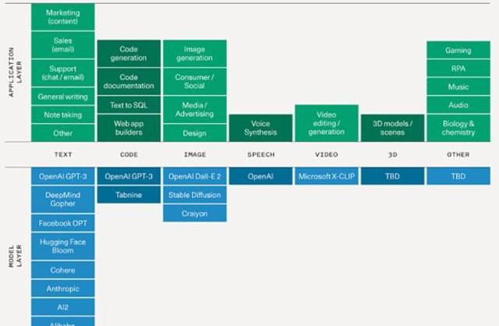The image size is (499, 326).
Task: Click the Design box
Action: [195, 133]
